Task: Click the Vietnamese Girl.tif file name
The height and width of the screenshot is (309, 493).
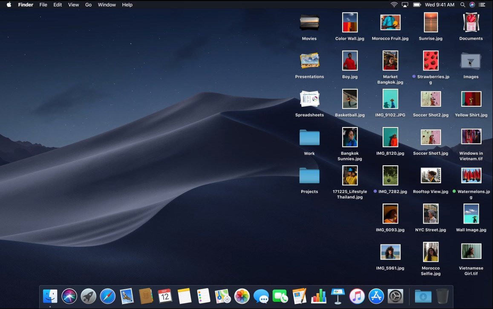Action: [471, 271]
